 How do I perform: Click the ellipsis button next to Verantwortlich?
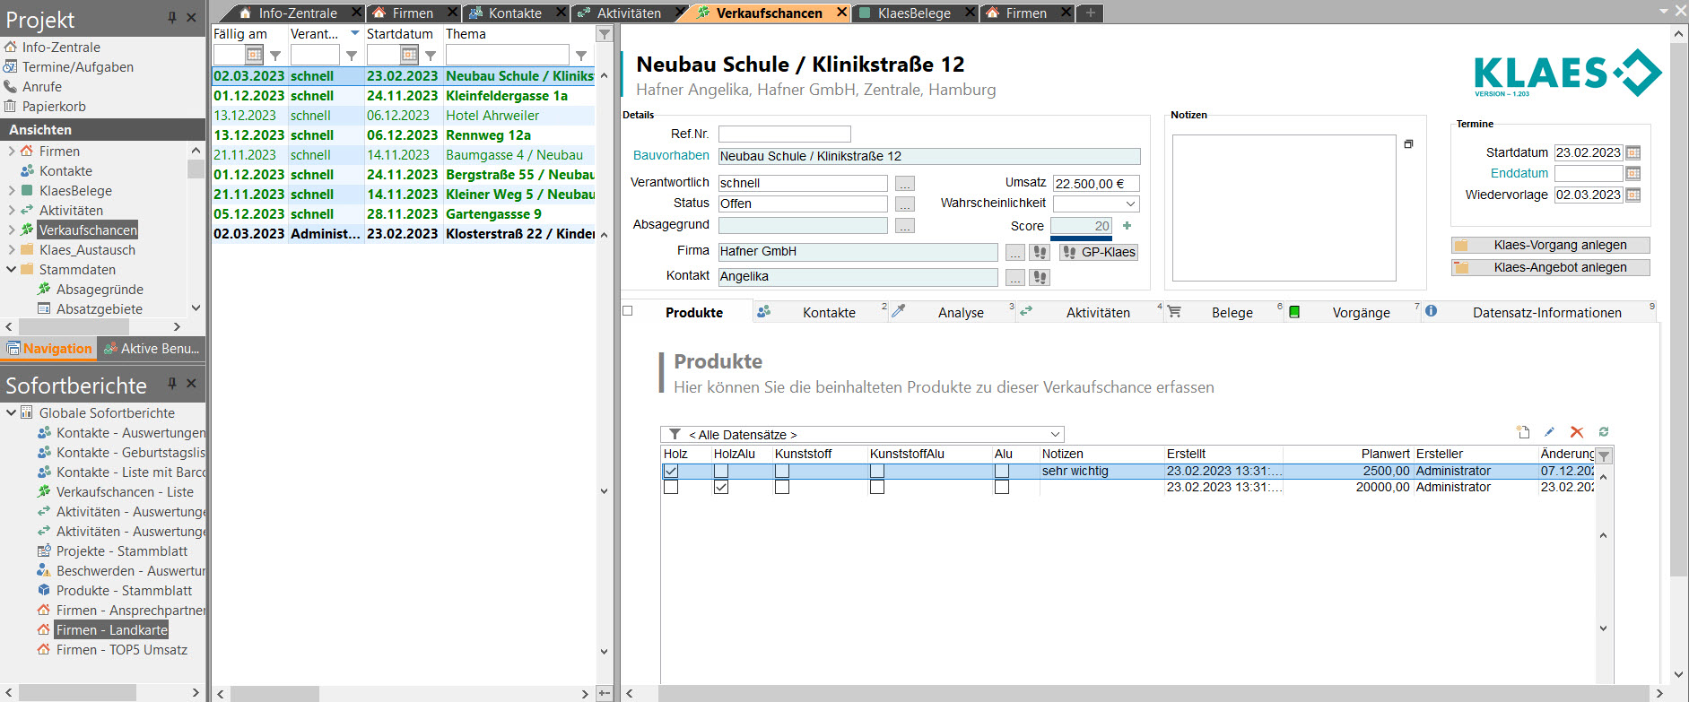(x=905, y=184)
